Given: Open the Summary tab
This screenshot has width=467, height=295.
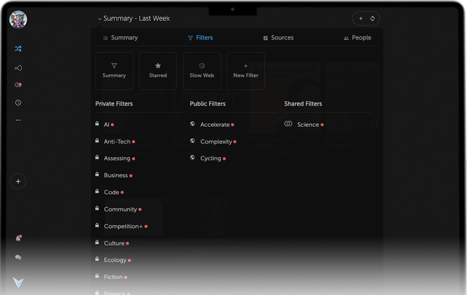Looking at the screenshot, I should point(120,38).
